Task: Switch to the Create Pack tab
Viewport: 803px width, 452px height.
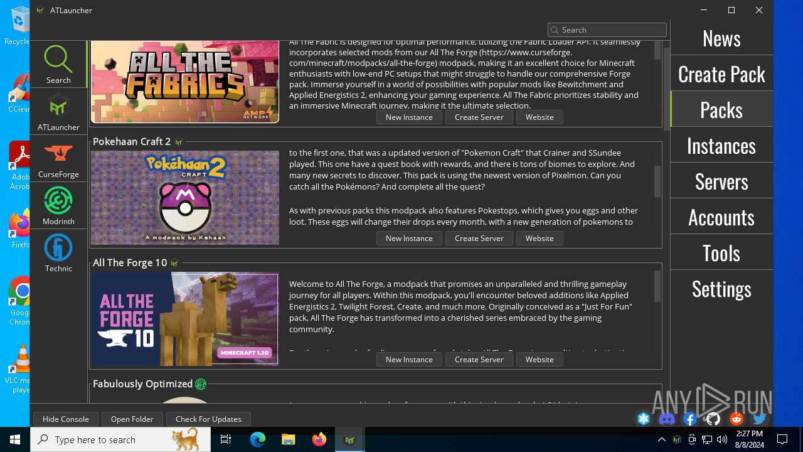Action: click(721, 73)
